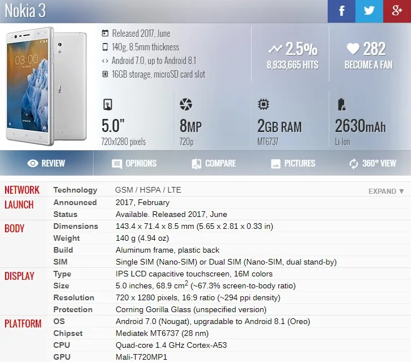Click the Corning Gorilla Glass value

191,310
